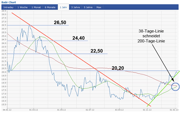Switch to the 3 Jahre tab
The width and height of the screenshot is (180, 114).
pos(75,7)
